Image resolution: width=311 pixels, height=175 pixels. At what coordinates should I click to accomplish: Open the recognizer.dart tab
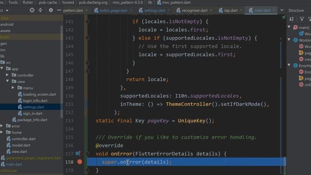[194, 10]
